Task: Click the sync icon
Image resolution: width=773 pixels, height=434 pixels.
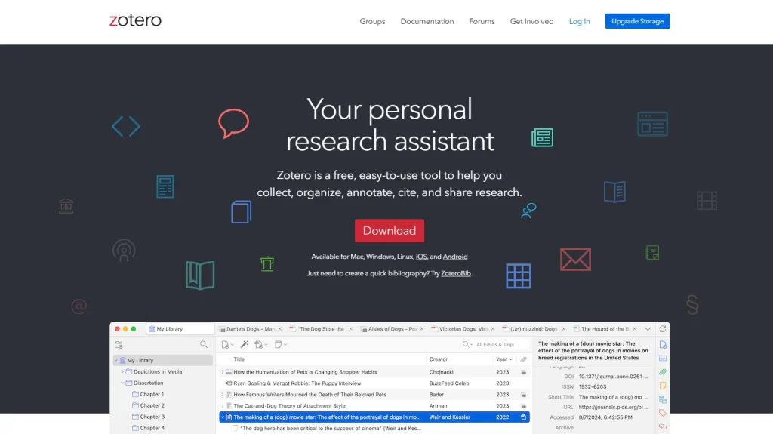Action: 663,329
